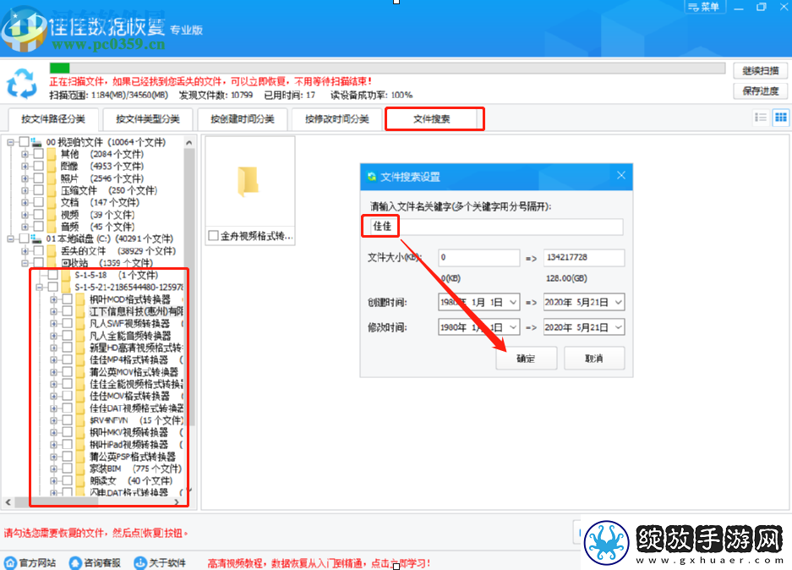Open the 高清视频教程 tutorial link

[x=318, y=563]
